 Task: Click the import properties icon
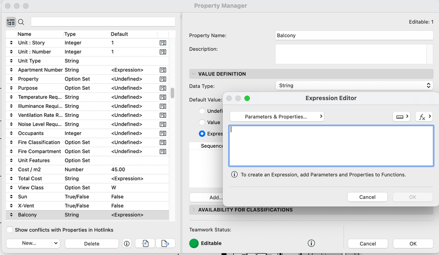[x=145, y=244]
